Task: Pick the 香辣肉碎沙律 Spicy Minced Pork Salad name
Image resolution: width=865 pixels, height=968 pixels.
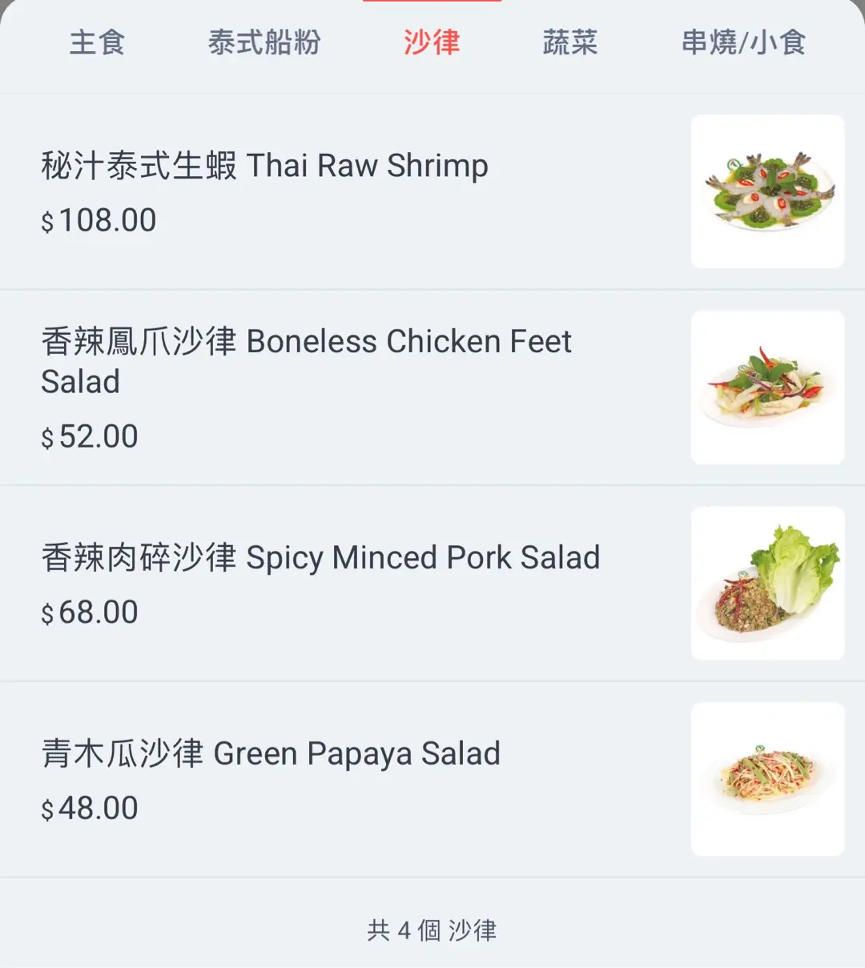Action: point(320,557)
